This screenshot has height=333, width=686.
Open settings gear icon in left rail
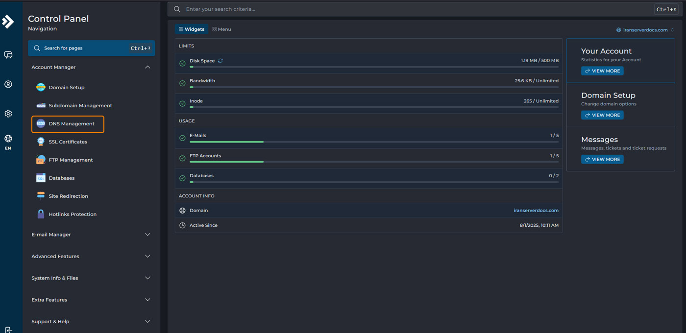[x=8, y=114]
